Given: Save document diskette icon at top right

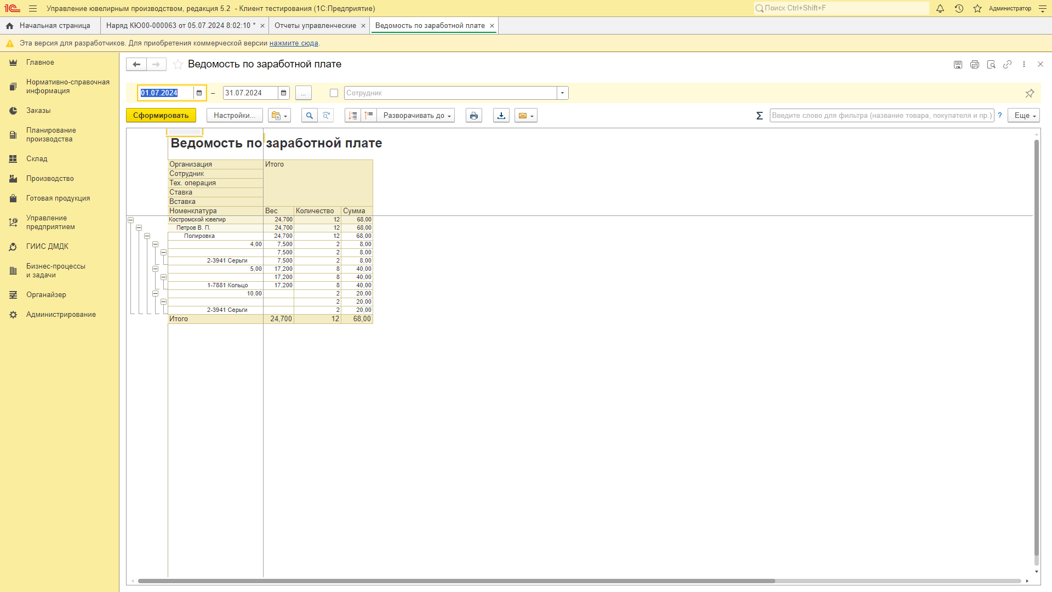Looking at the screenshot, I should click(x=958, y=65).
